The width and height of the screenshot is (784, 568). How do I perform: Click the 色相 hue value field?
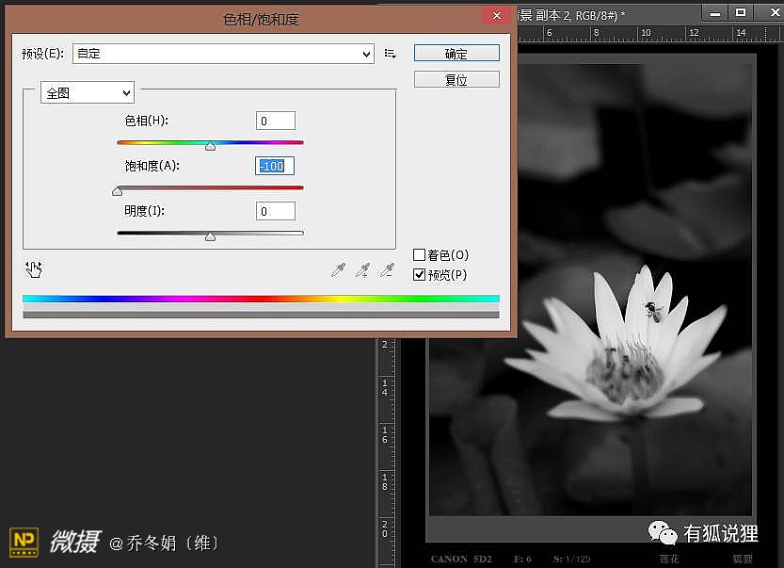point(276,121)
